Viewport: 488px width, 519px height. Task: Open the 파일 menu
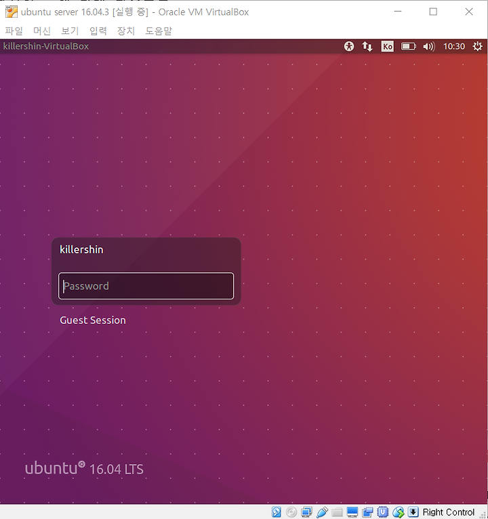click(x=14, y=30)
